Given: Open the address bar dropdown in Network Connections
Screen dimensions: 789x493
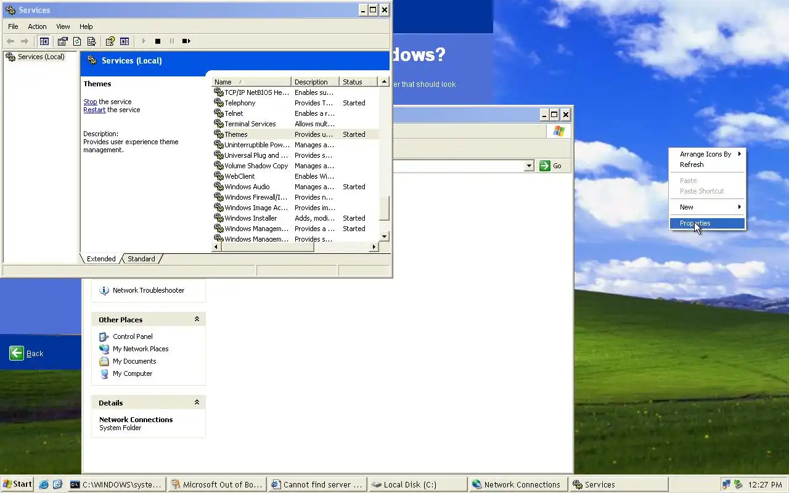Looking at the screenshot, I should tap(529, 166).
